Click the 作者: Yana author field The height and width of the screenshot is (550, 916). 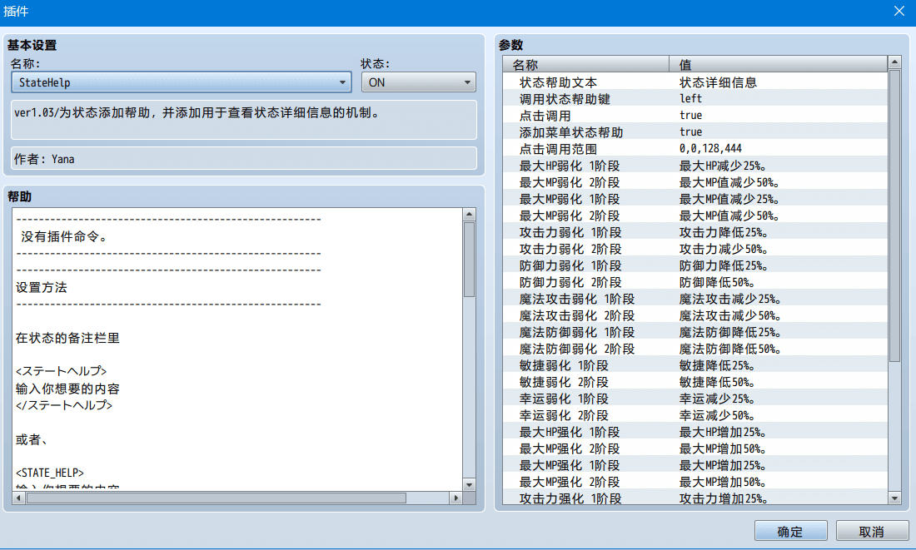point(244,158)
